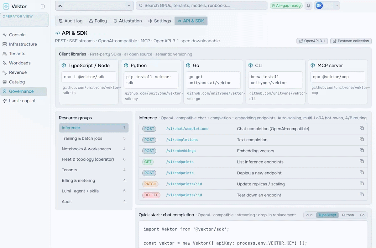Select Fleet & topology (operator) group
Screen dimensions: 376x248
(94, 159)
